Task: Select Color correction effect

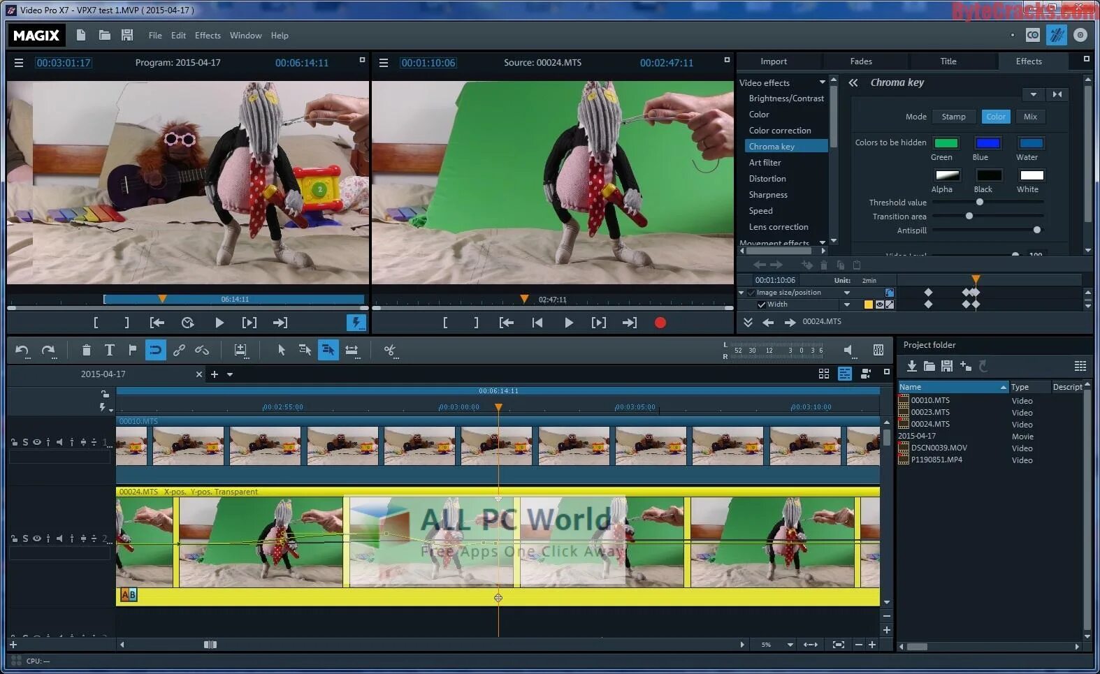Action: (x=780, y=131)
